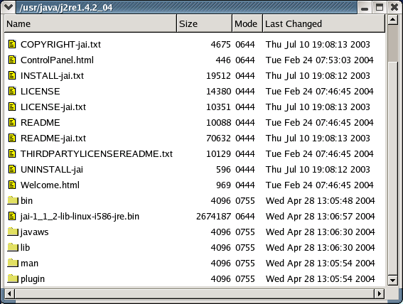Close the /usr/java/j2re1.4.2_04 window
403x304 pixels.
(x=394, y=7)
